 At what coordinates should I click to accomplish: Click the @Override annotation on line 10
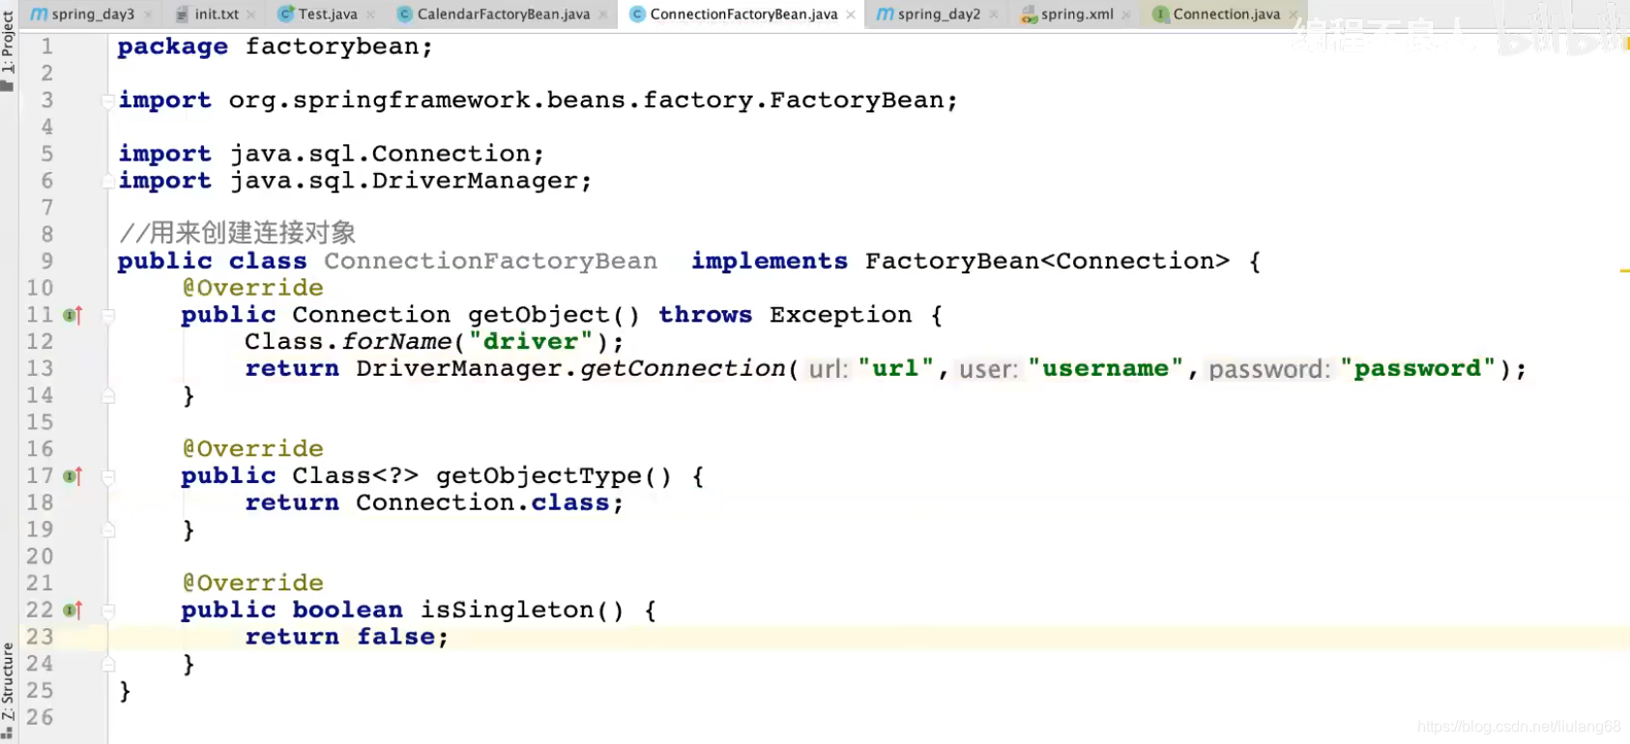pyautogui.click(x=252, y=288)
